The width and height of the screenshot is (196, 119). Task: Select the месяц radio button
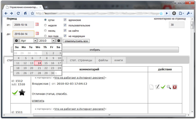pyautogui.click(x=45, y=31)
